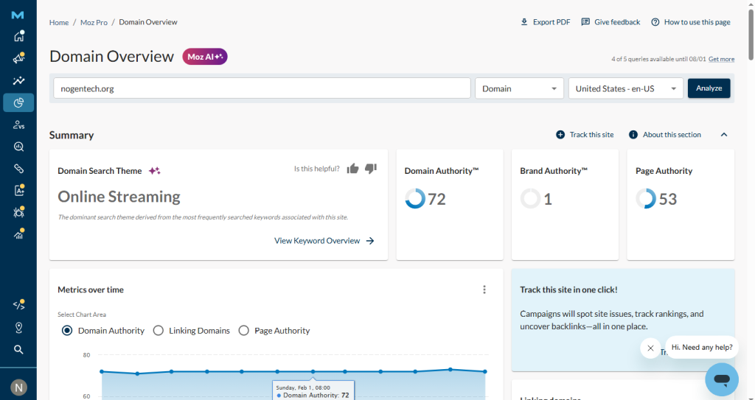Viewport: 755px width, 400px height.
Task: Click the plus icon beside Track this site
Action: click(560, 135)
